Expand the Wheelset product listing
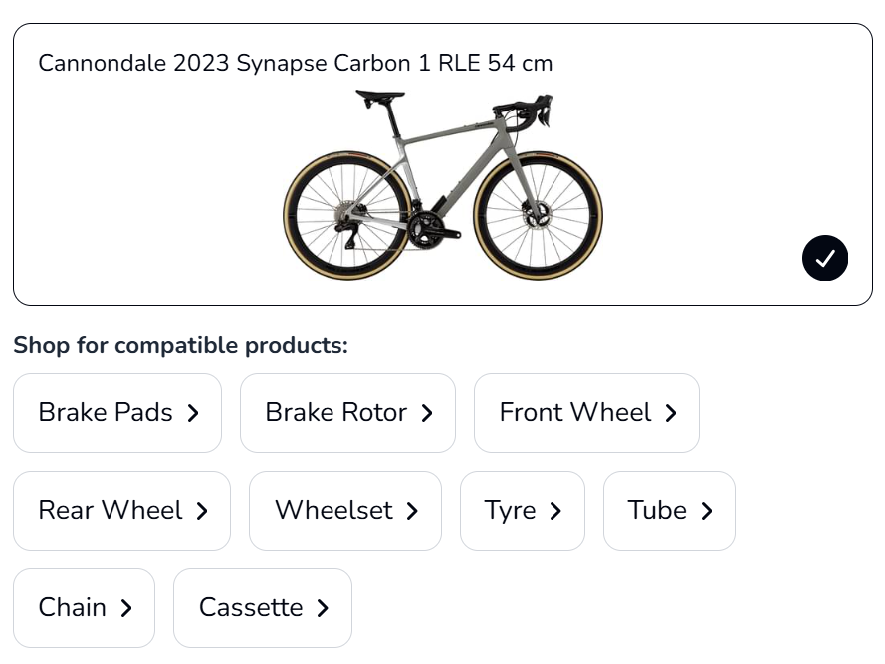885x664 pixels. click(345, 510)
